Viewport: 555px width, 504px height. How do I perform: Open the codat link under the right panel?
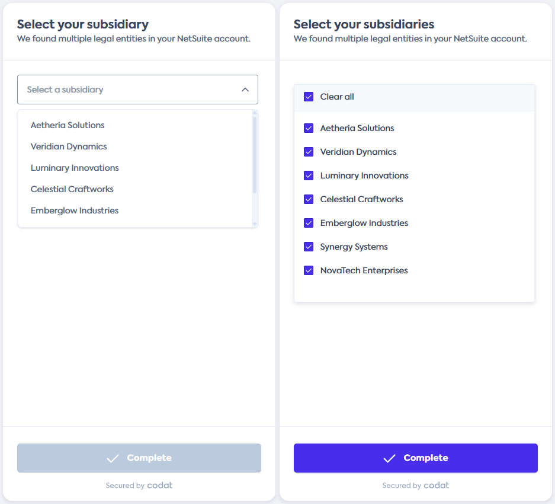click(436, 485)
